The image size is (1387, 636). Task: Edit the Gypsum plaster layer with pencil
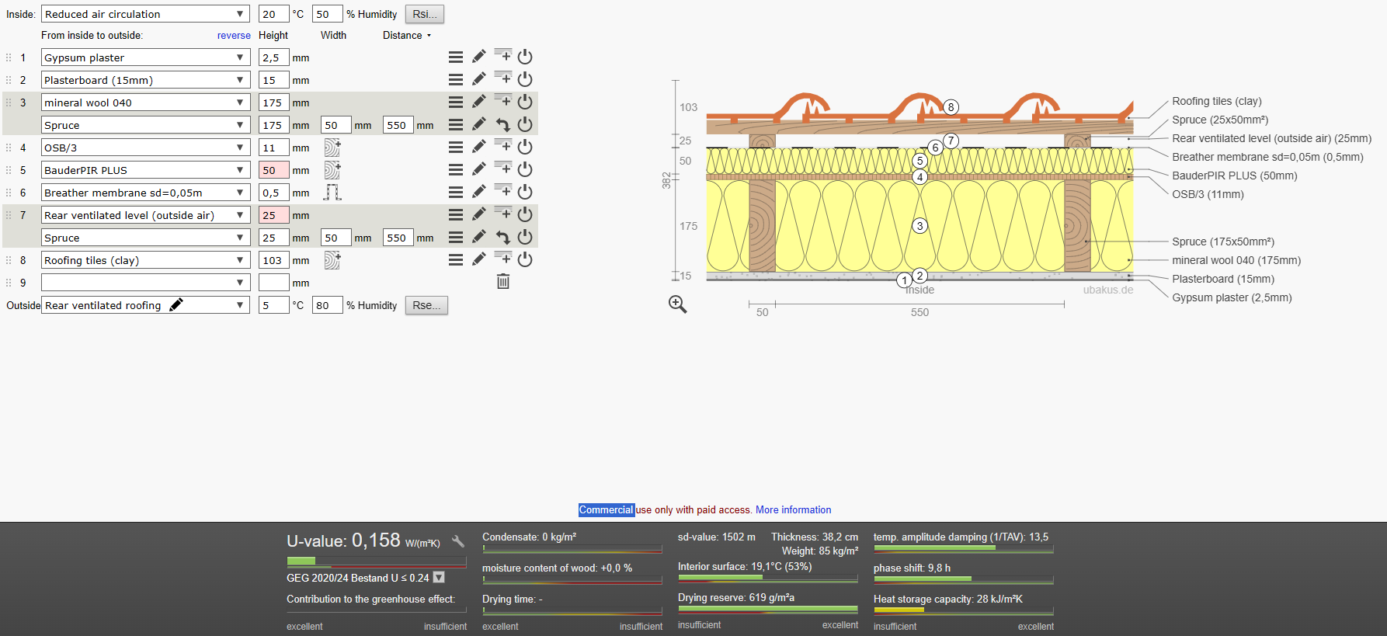(x=479, y=57)
